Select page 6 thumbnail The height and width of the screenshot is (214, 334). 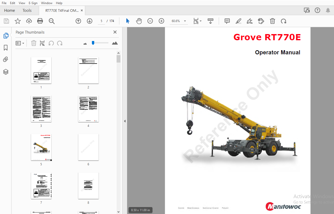[x=88, y=147]
